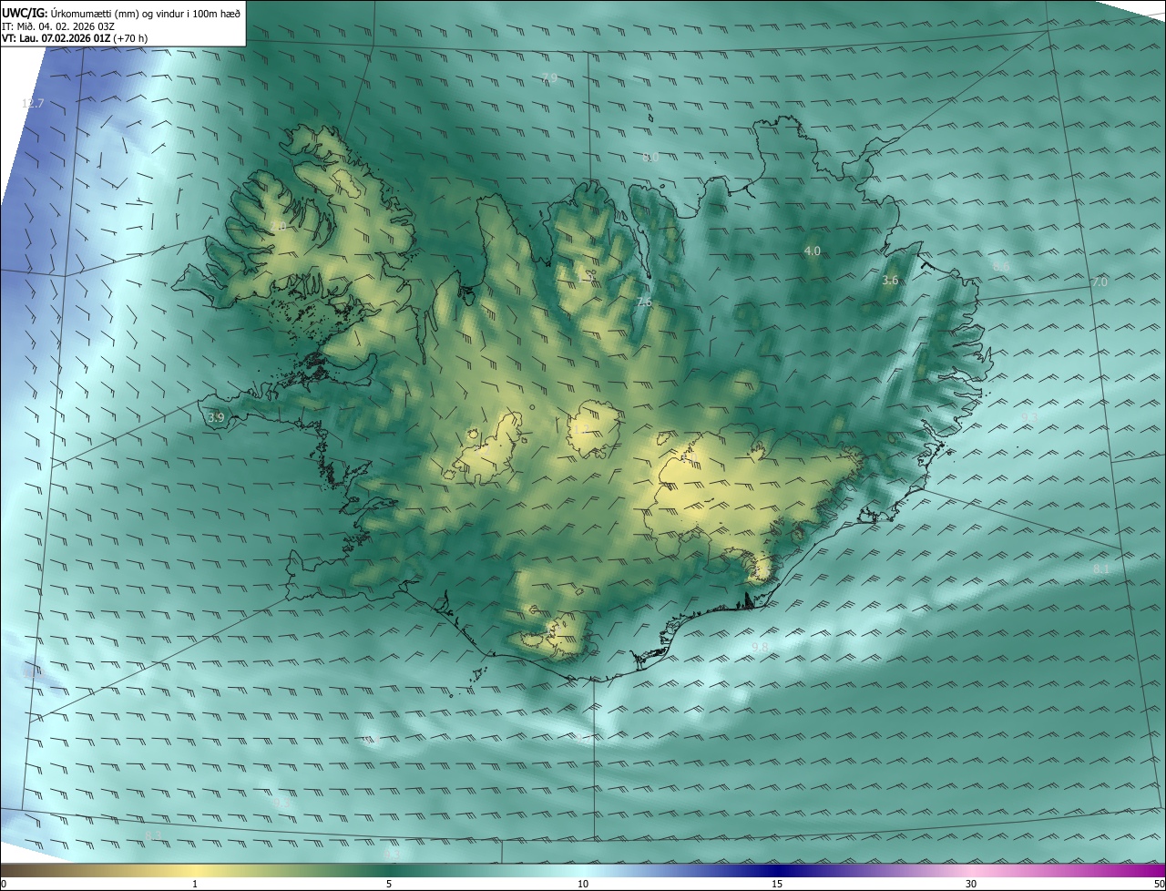Image resolution: width=1166 pixels, height=891 pixels.
Task: Click the 7.0 value on the map
Action: 1100,282
